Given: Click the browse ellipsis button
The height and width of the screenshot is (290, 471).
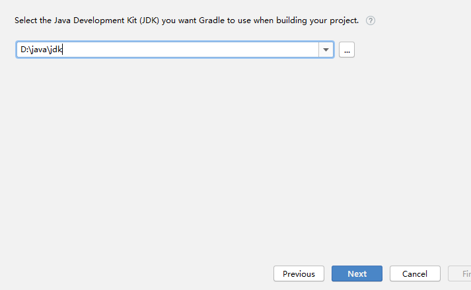Looking at the screenshot, I should [347, 50].
